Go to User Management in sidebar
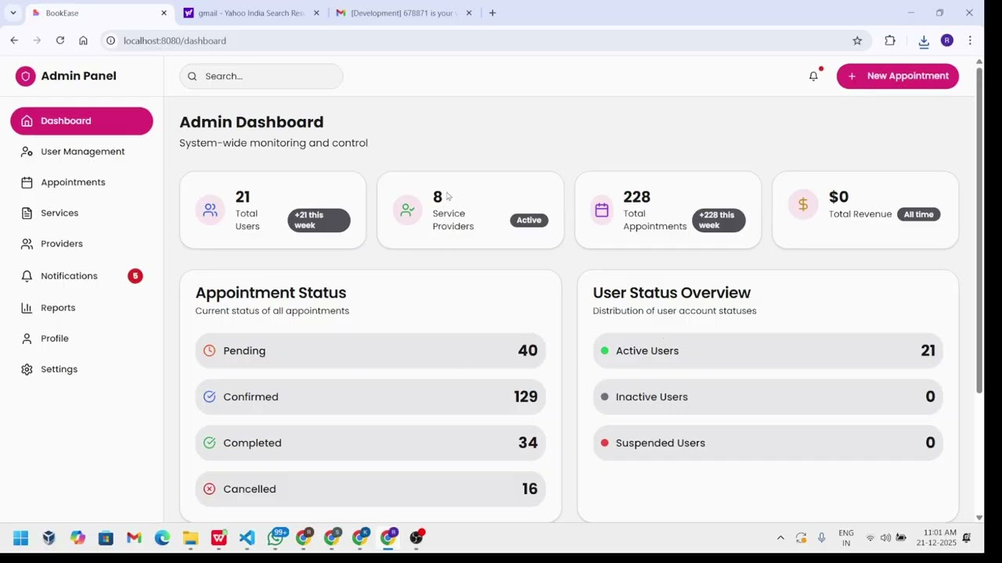The width and height of the screenshot is (1002, 563). (81, 152)
